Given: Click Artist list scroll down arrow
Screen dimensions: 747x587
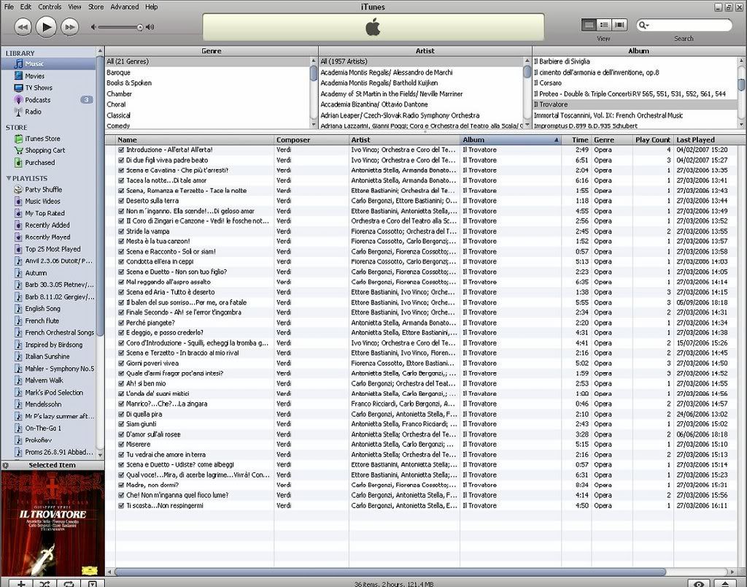Looking at the screenshot, I should point(527,125).
